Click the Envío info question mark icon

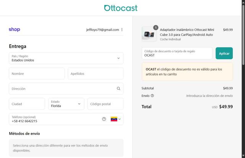click(152, 96)
